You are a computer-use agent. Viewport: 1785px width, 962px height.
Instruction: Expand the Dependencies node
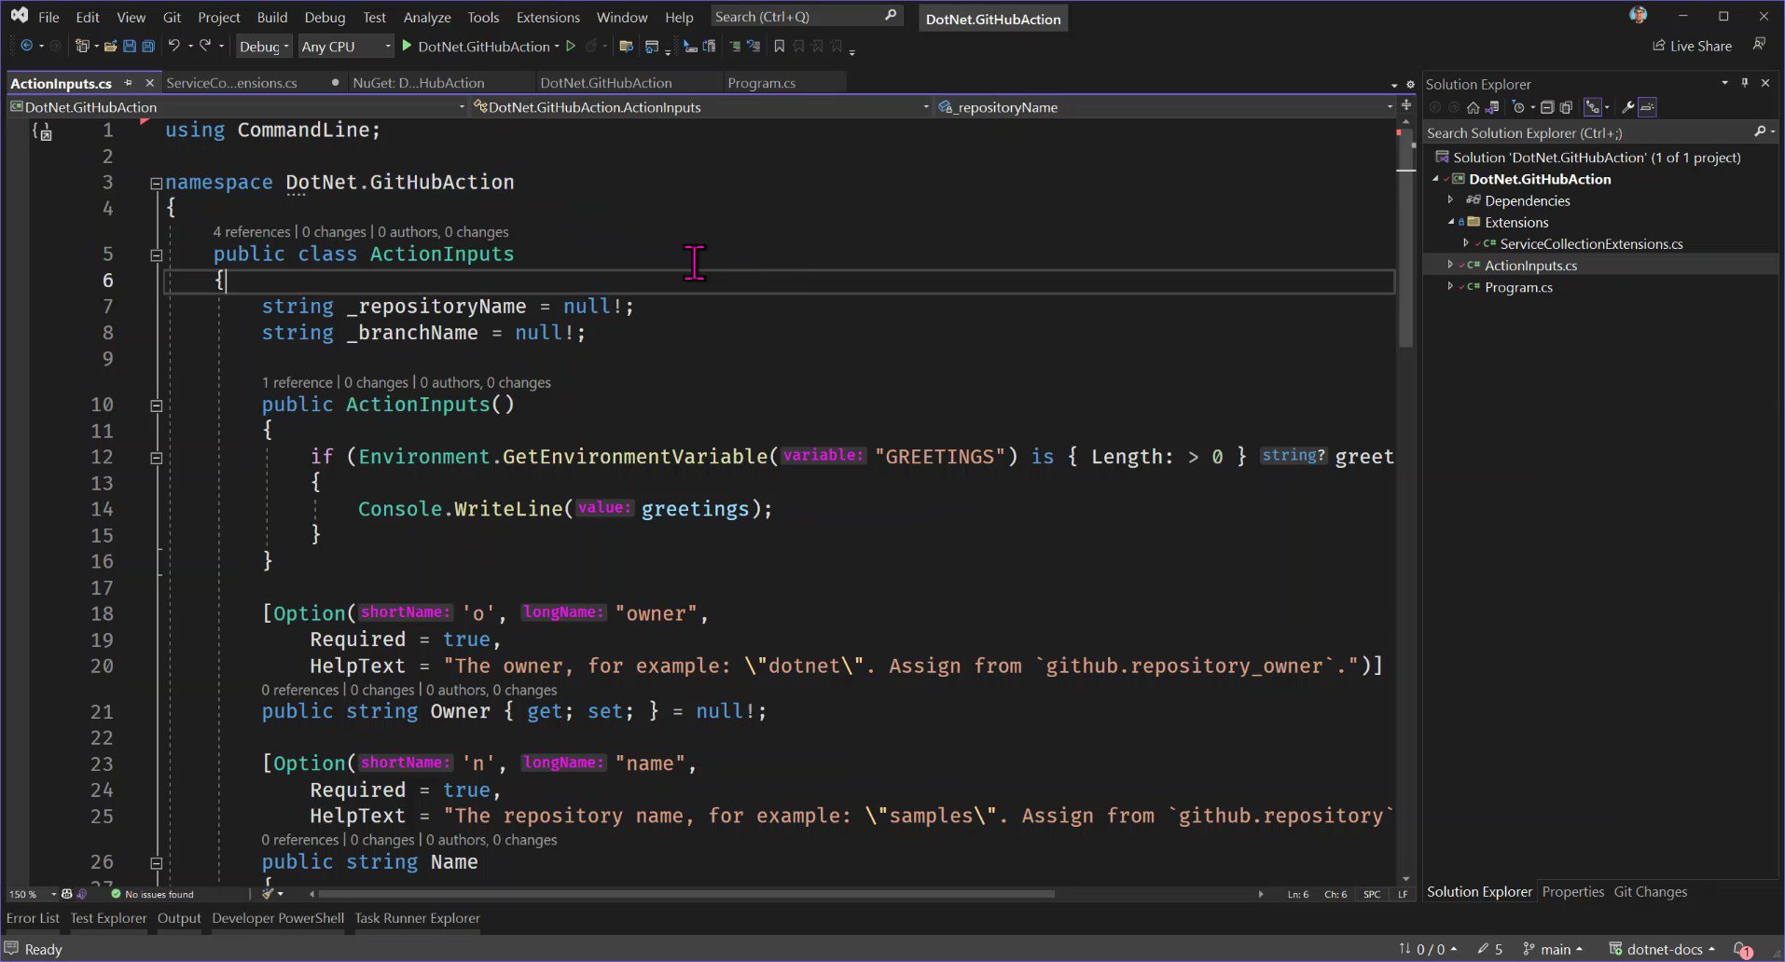pos(1450,200)
